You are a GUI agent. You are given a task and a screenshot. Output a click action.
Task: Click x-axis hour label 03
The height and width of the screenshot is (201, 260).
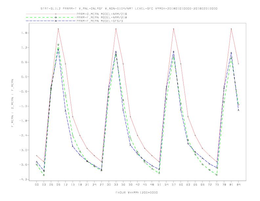(44, 185)
